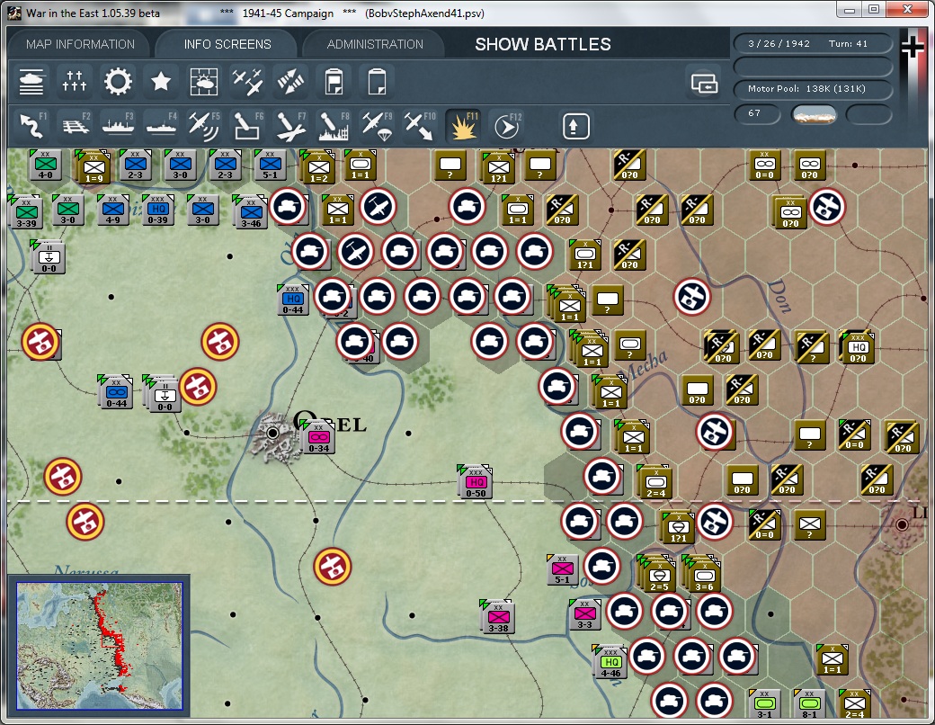935x725 pixels.
Task: Click the Orel city hex
Action: (x=272, y=433)
